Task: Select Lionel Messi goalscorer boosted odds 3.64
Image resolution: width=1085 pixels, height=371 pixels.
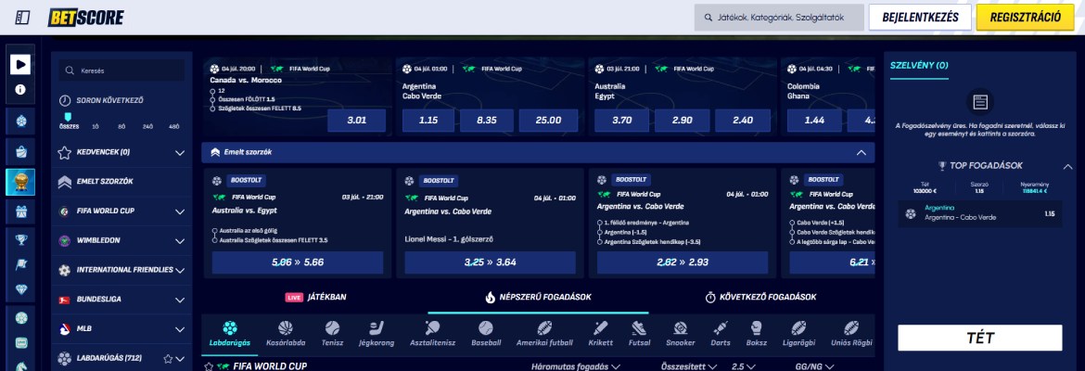Action: point(490,262)
